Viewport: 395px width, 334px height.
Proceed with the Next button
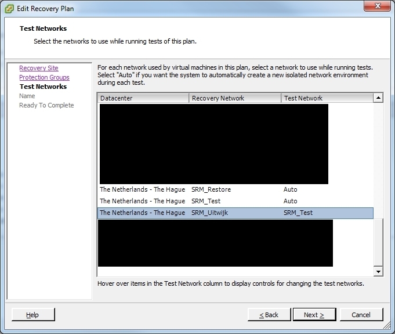pyautogui.click(x=314, y=315)
